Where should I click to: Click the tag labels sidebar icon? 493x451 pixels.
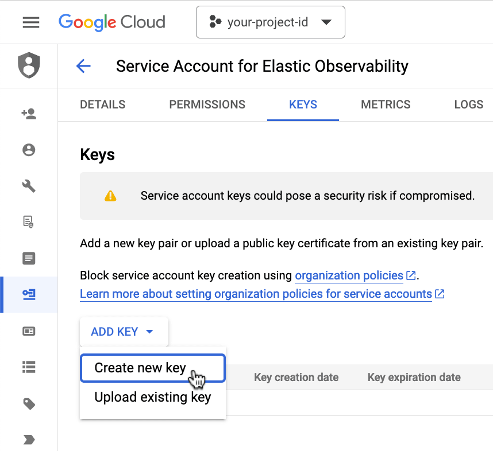point(29,404)
